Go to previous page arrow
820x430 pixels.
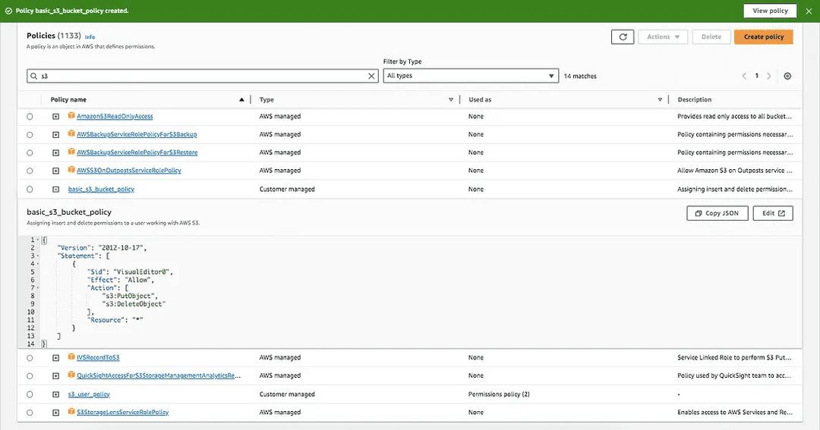744,77
